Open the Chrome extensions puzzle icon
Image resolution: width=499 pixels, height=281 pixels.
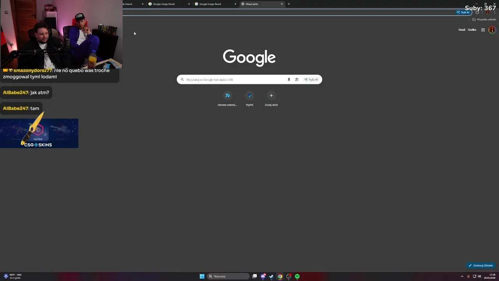tap(477, 12)
